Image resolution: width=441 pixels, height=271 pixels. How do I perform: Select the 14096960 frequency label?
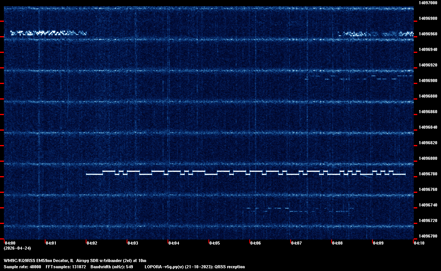pyautogui.click(x=428, y=34)
